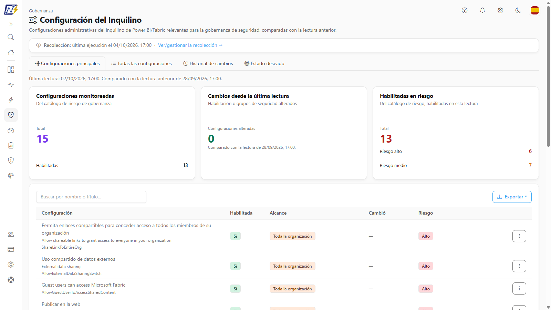The image size is (551, 310).
Task: Open the clipboard report sidebar icon
Action: click(11, 145)
